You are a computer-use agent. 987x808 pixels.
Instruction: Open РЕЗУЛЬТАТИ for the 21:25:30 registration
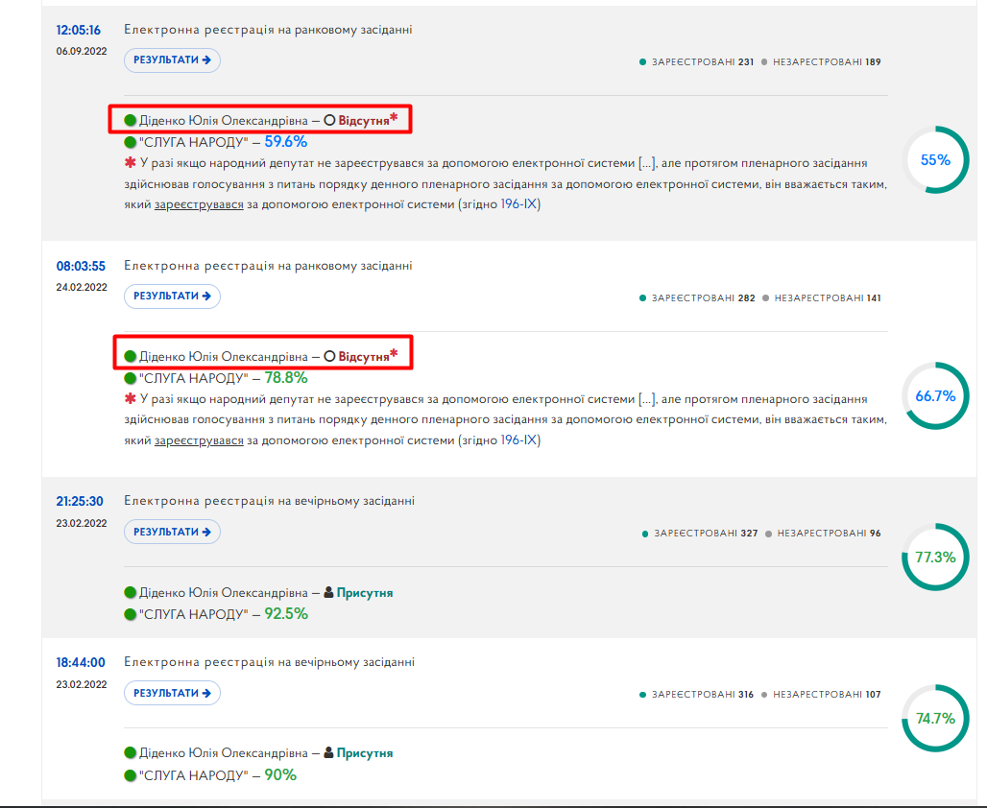click(x=172, y=532)
